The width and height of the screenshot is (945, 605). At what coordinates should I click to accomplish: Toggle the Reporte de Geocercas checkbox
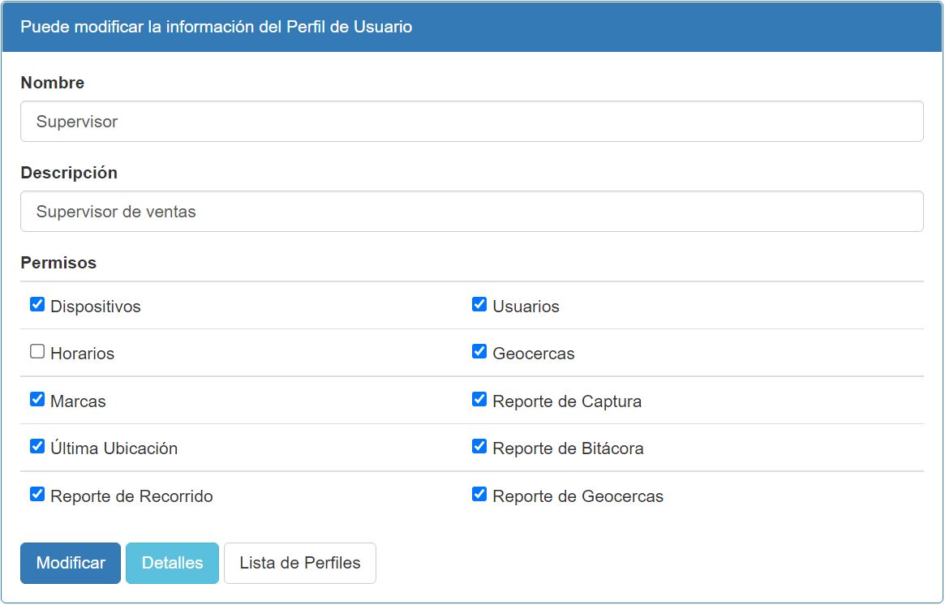click(x=479, y=494)
